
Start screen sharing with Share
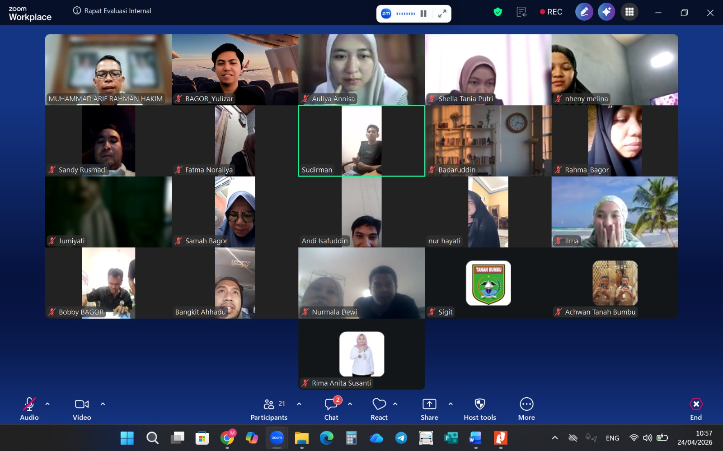pos(429,409)
